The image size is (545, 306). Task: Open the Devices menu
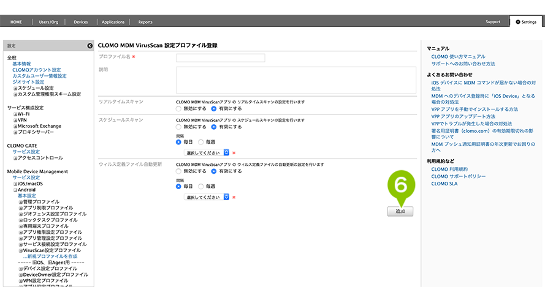pyautogui.click(x=81, y=22)
